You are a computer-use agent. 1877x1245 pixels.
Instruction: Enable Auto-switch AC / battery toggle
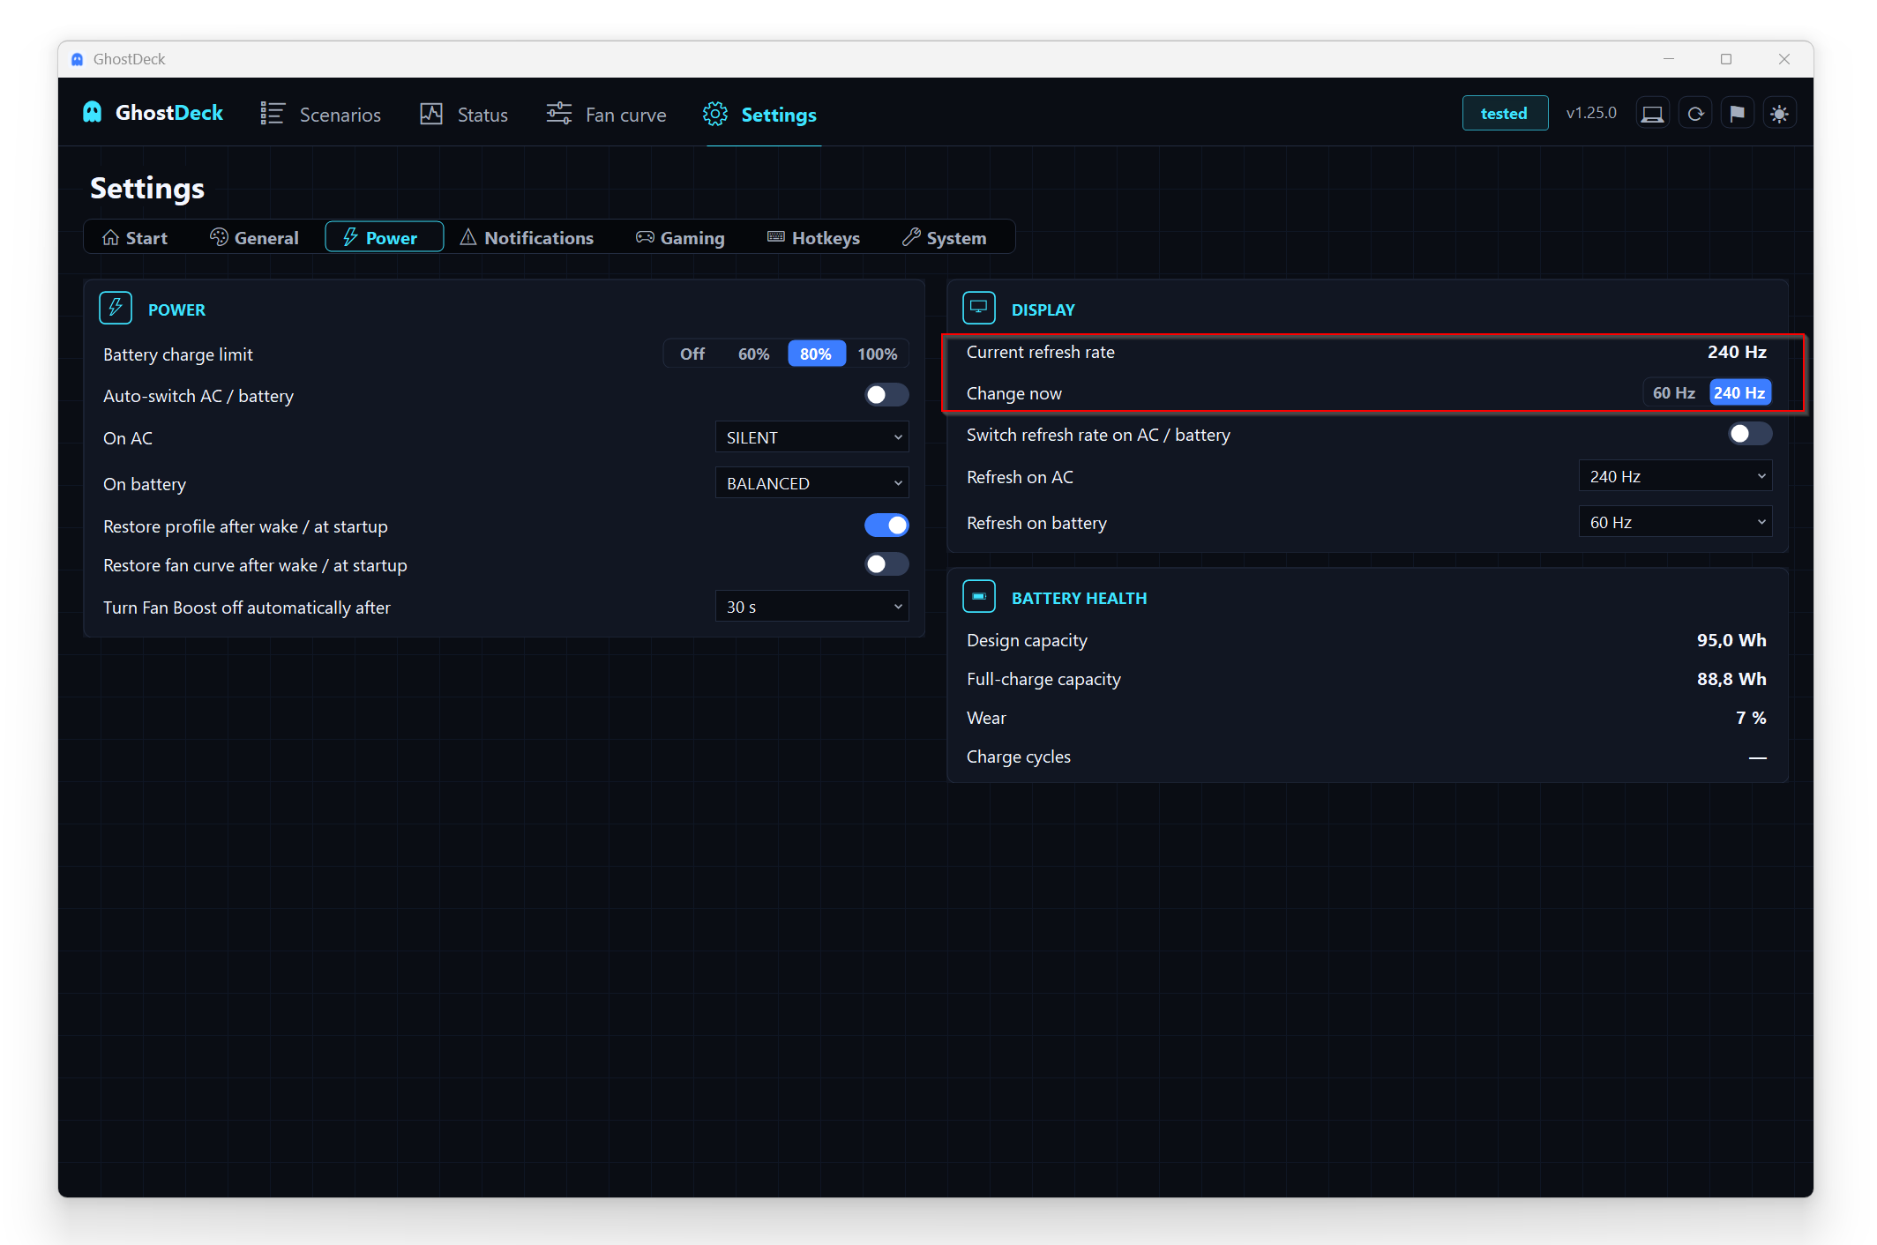click(x=886, y=395)
